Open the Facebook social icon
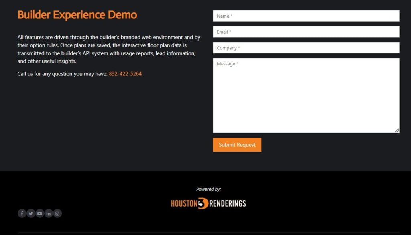 point(22,213)
